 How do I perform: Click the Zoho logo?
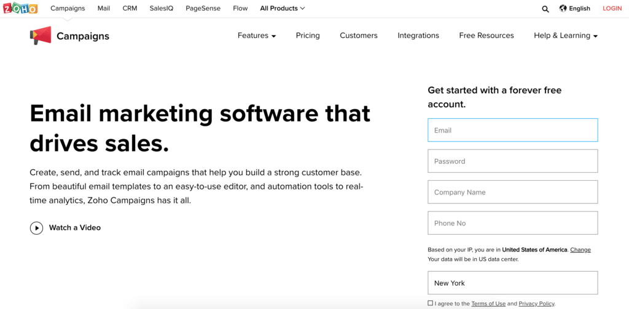pos(20,8)
